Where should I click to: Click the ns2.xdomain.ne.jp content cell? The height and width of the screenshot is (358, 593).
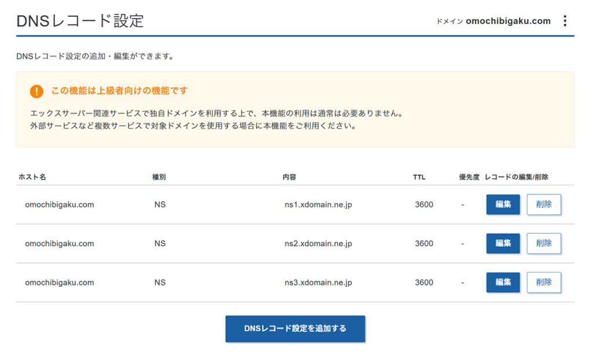[x=318, y=243]
